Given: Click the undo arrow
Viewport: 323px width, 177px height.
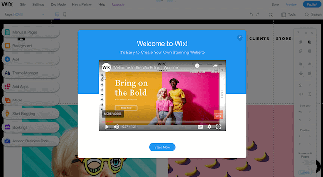Looking at the screenshot, I should click(251, 14).
